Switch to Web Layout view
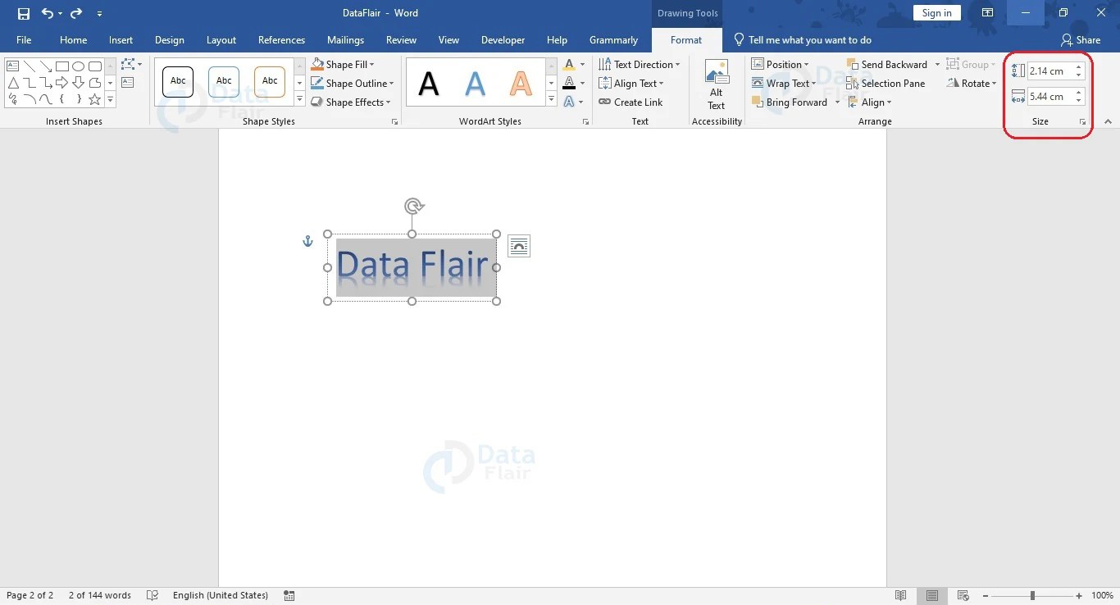Image resolution: width=1120 pixels, height=605 pixels. point(961,595)
